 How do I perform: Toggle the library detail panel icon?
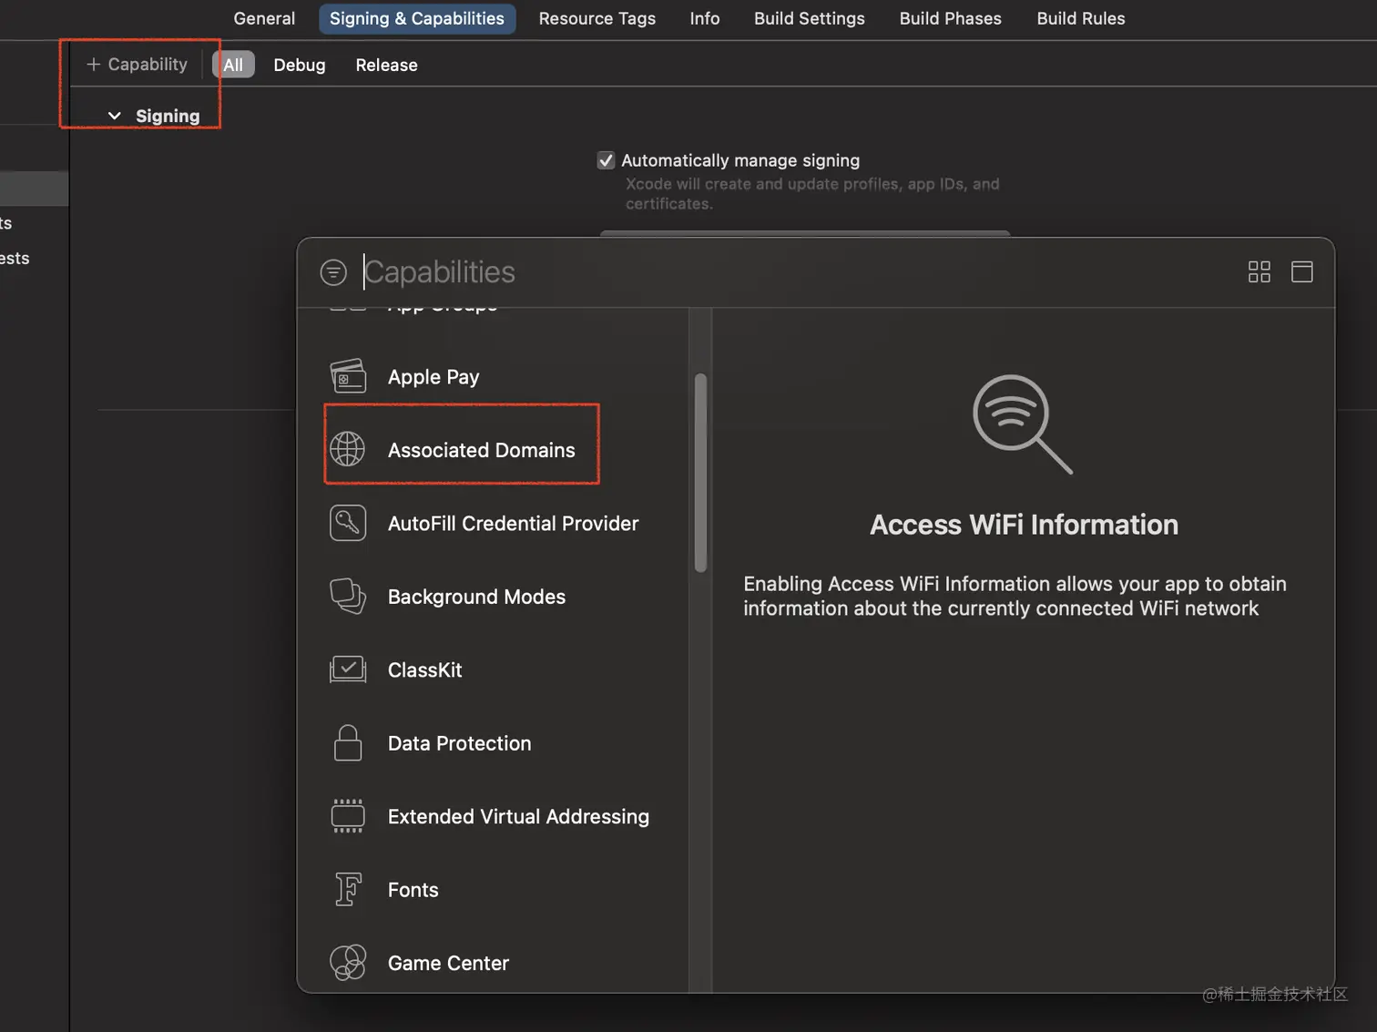click(1302, 271)
